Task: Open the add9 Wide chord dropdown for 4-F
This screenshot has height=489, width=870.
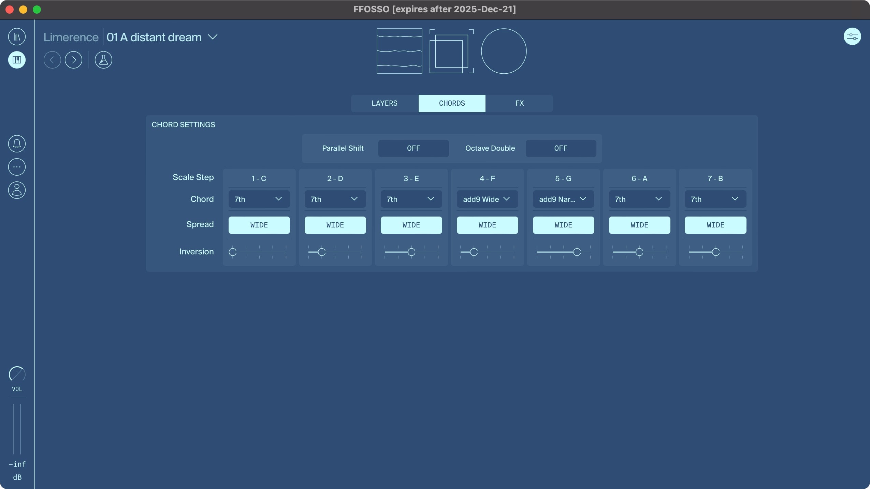Action: [487, 199]
